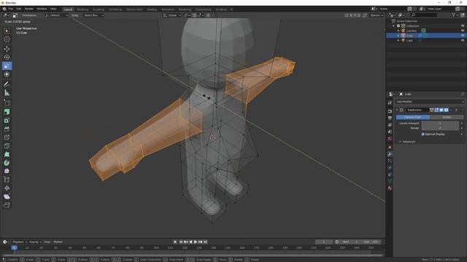Select the Poly Build tool
467x262 pixels.
coord(7,154)
